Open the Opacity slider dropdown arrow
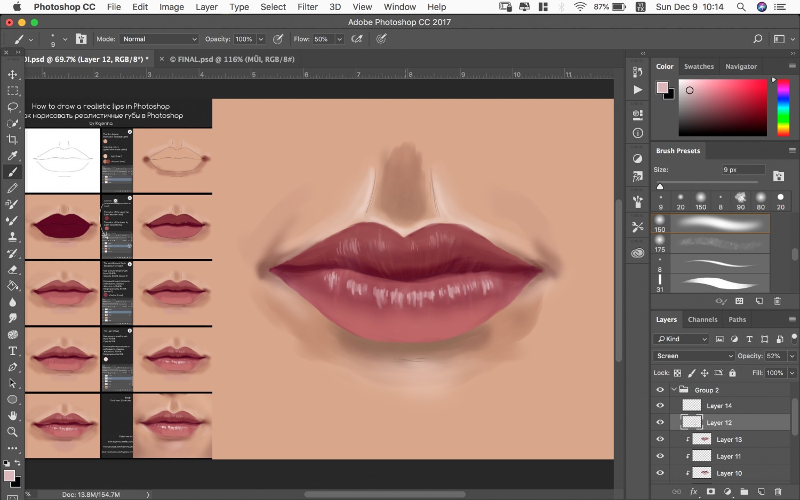This screenshot has width=800, height=500. click(x=261, y=39)
